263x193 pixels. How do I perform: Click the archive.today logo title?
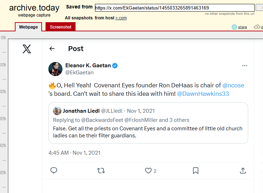click(x=34, y=8)
